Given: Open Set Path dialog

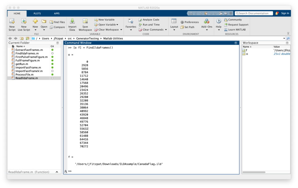Looking at the screenshot, I should coord(182,27).
